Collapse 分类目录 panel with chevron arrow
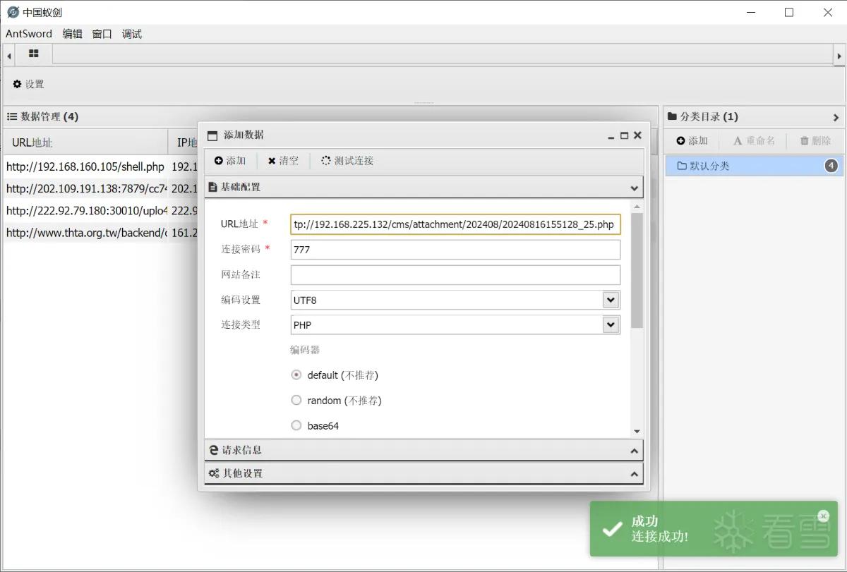Image resolution: width=847 pixels, height=572 pixels. click(x=836, y=118)
